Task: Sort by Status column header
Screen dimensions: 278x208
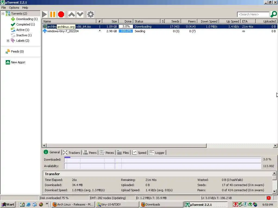Action: [147, 21]
